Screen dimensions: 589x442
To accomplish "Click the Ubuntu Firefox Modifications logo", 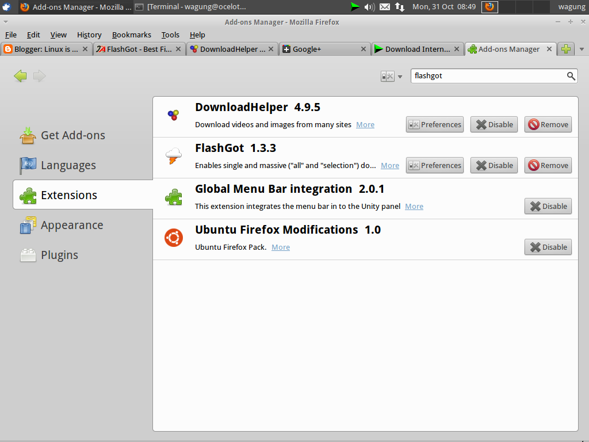I will (173, 238).
